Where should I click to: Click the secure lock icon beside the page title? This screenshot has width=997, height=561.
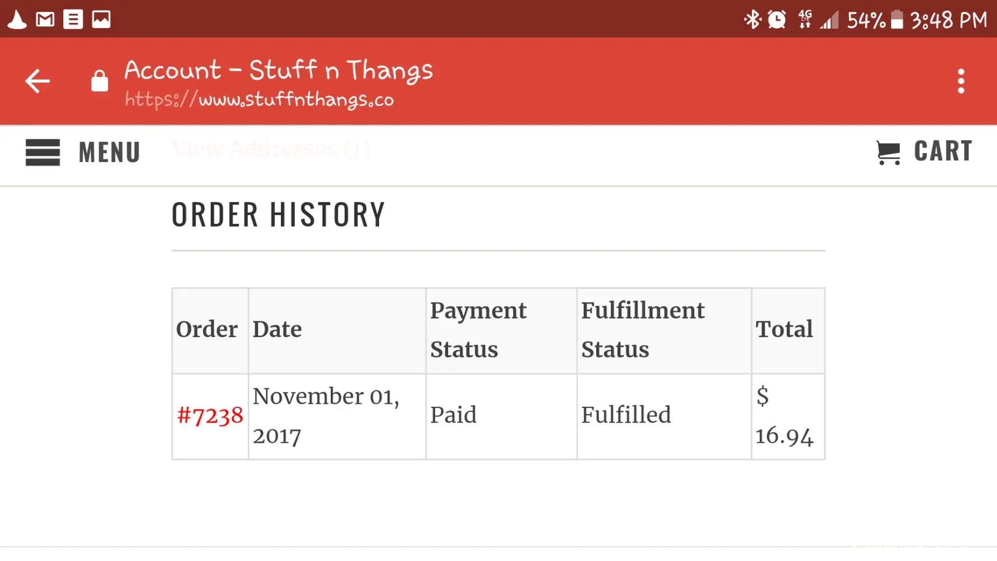[x=100, y=81]
